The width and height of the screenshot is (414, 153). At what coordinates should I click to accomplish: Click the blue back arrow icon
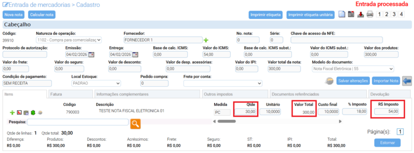click(407, 81)
